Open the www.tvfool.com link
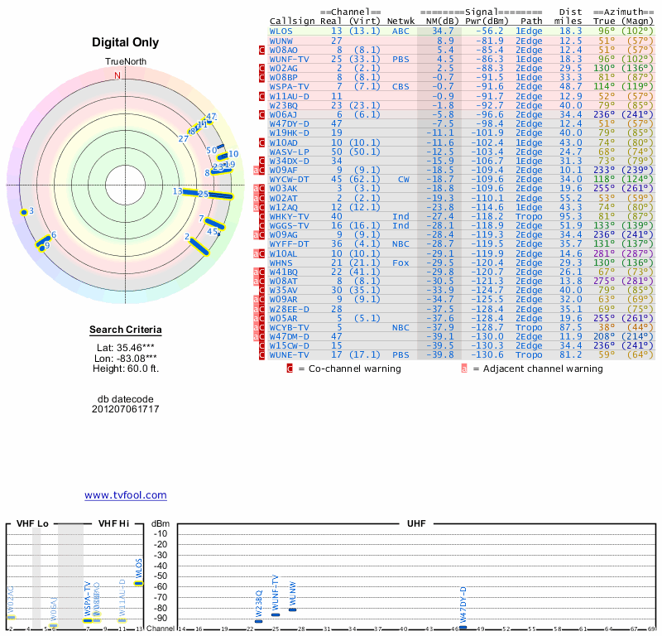Screen dimensions: 662x636 (x=125, y=495)
